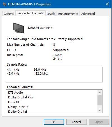
Task: Click the greyed-out Apply button
Action: [x=99, y=122]
